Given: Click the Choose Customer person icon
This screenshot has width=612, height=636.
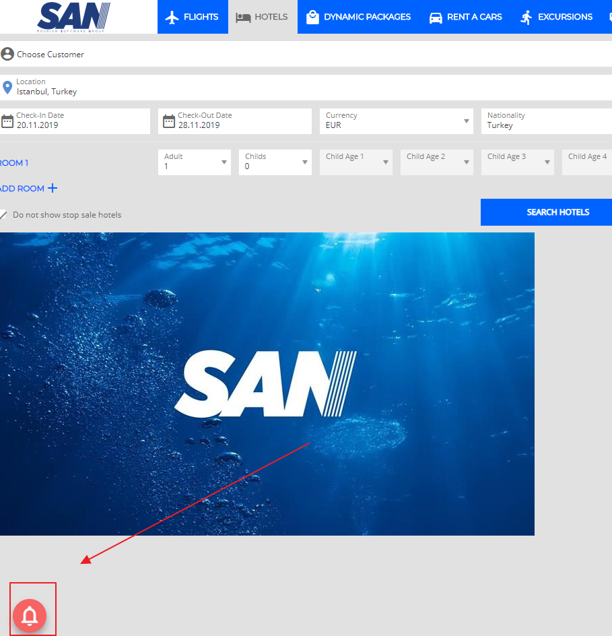Looking at the screenshot, I should tap(7, 54).
